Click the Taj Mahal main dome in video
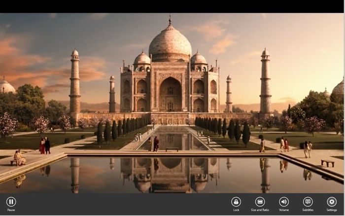Viewport: 345px width, 216px height. coord(170,42)
